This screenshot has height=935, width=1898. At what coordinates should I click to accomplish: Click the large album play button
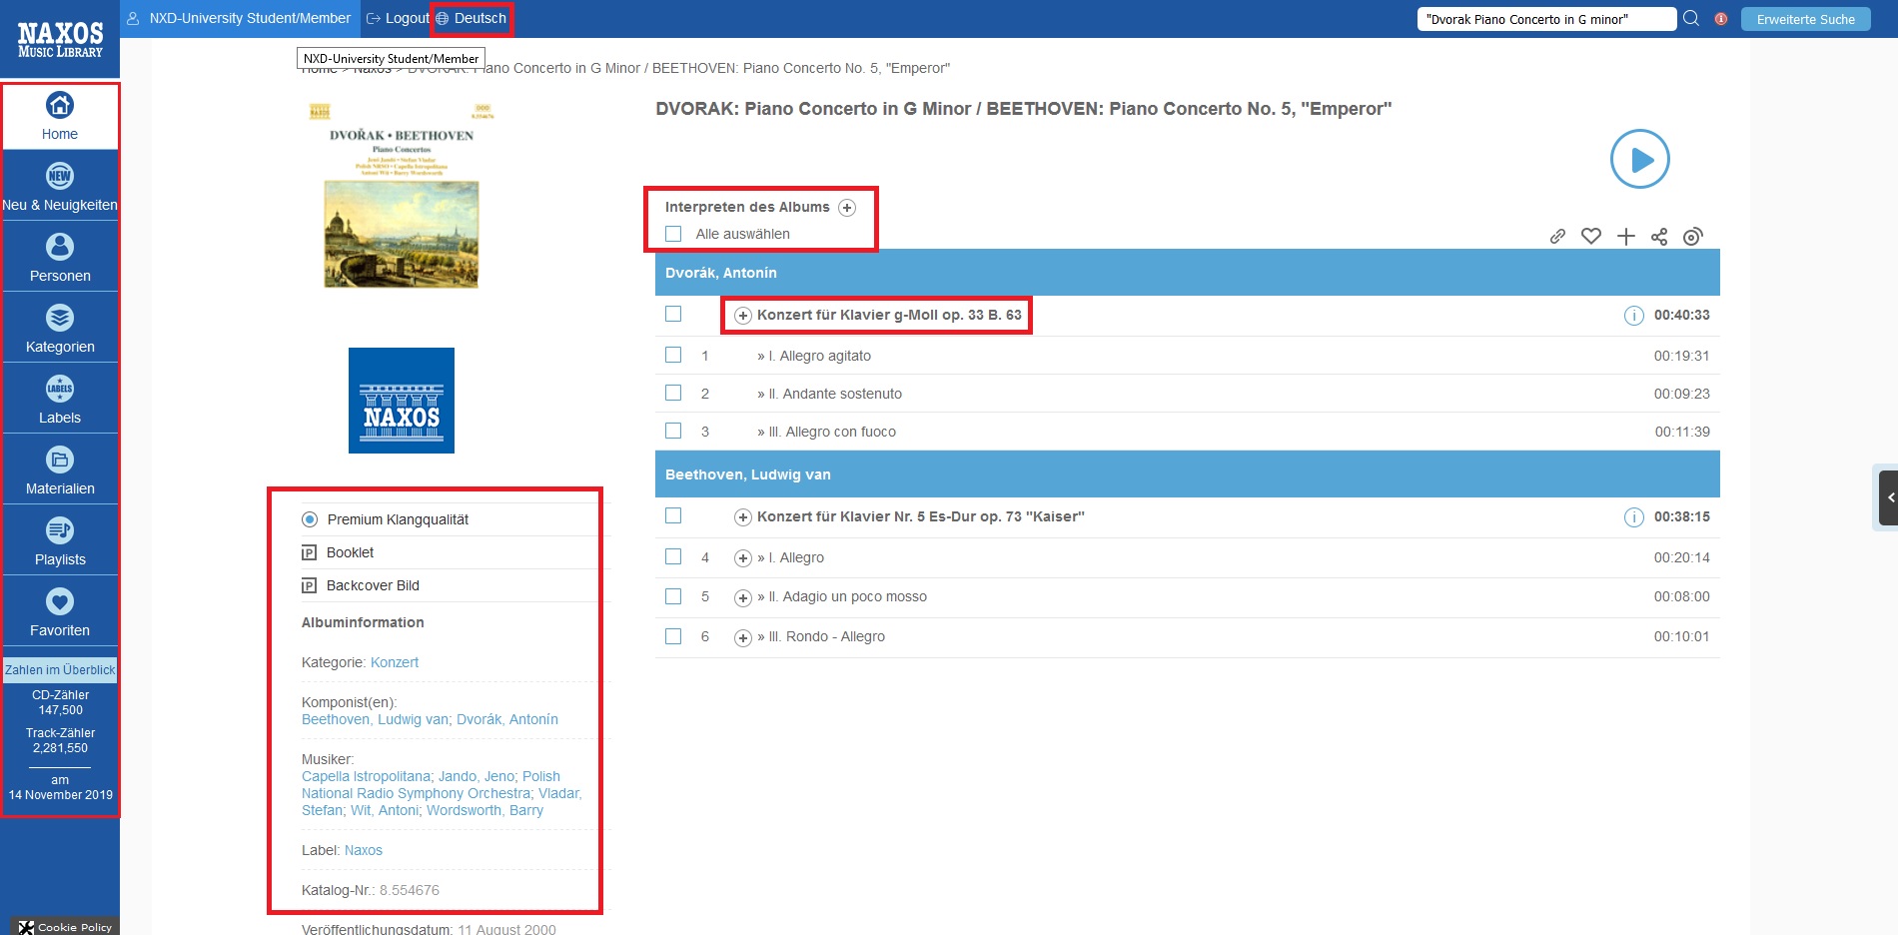point(1639,159)
